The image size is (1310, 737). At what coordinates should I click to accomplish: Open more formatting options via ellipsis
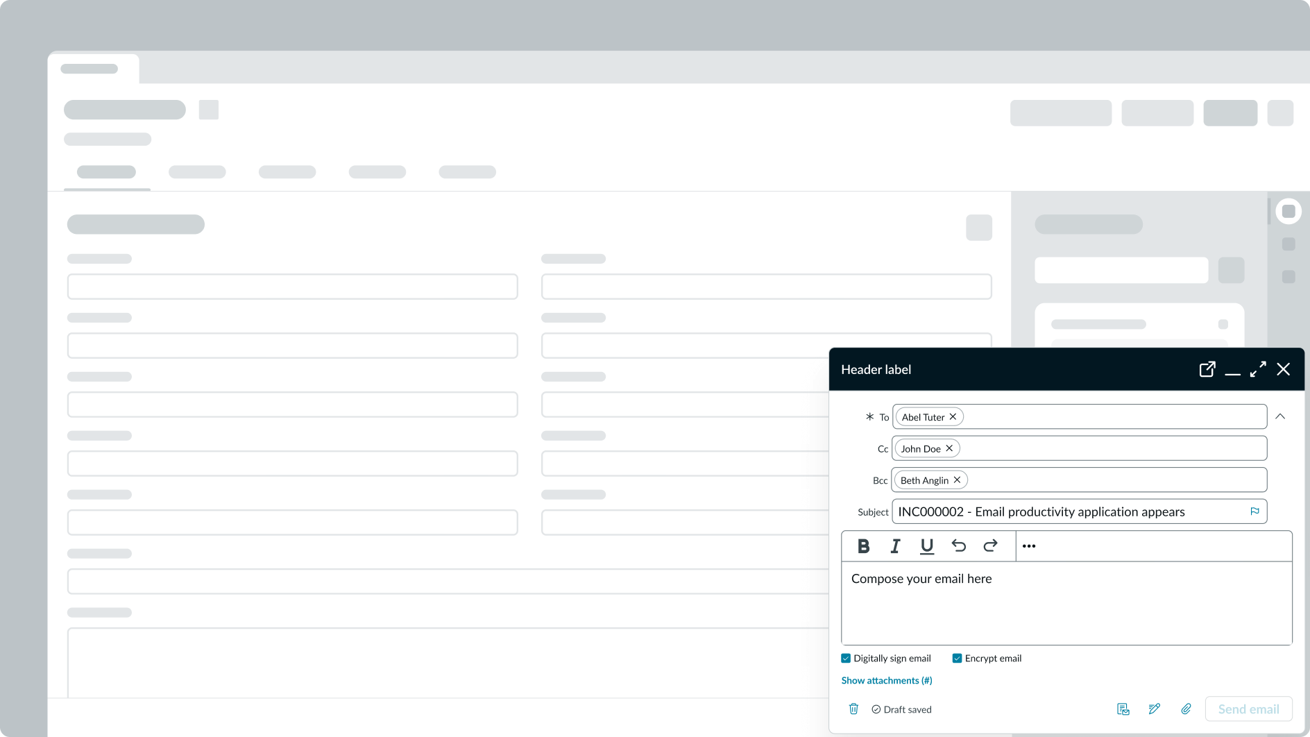[1029, 546]
